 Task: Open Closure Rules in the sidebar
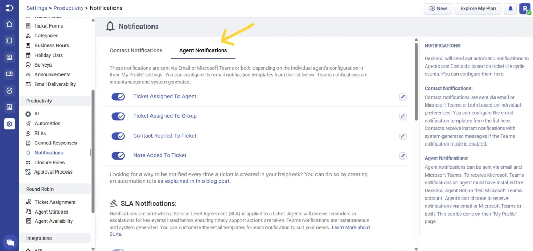(49, 163)
